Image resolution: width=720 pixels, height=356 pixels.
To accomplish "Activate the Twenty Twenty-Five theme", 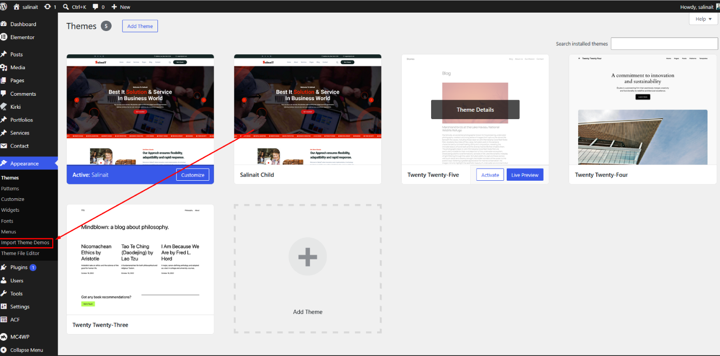I will 490,175.
